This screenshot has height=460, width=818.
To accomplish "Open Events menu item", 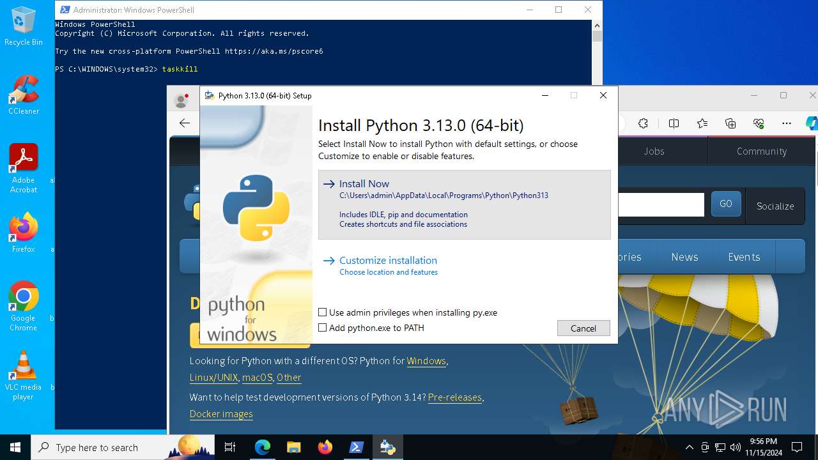I will coord(744,257).
